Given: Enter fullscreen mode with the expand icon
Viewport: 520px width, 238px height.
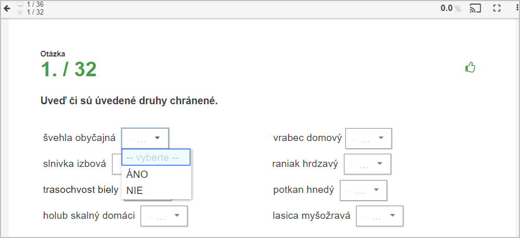Looking at the screenshot, I should pos(497,9).
